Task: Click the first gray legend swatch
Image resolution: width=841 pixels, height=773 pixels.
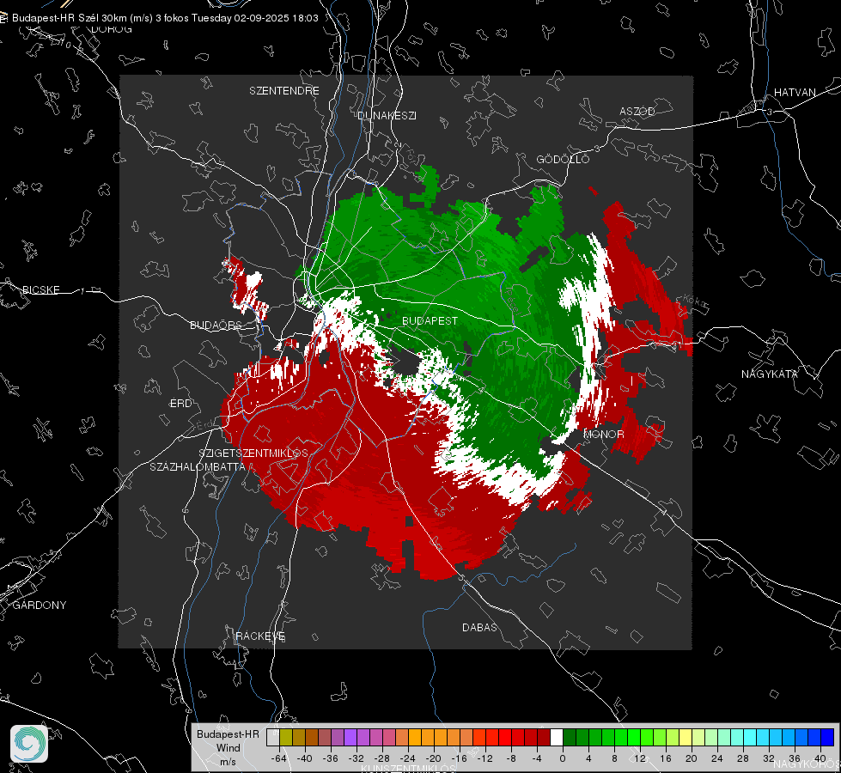Action: tap(273, 737)
